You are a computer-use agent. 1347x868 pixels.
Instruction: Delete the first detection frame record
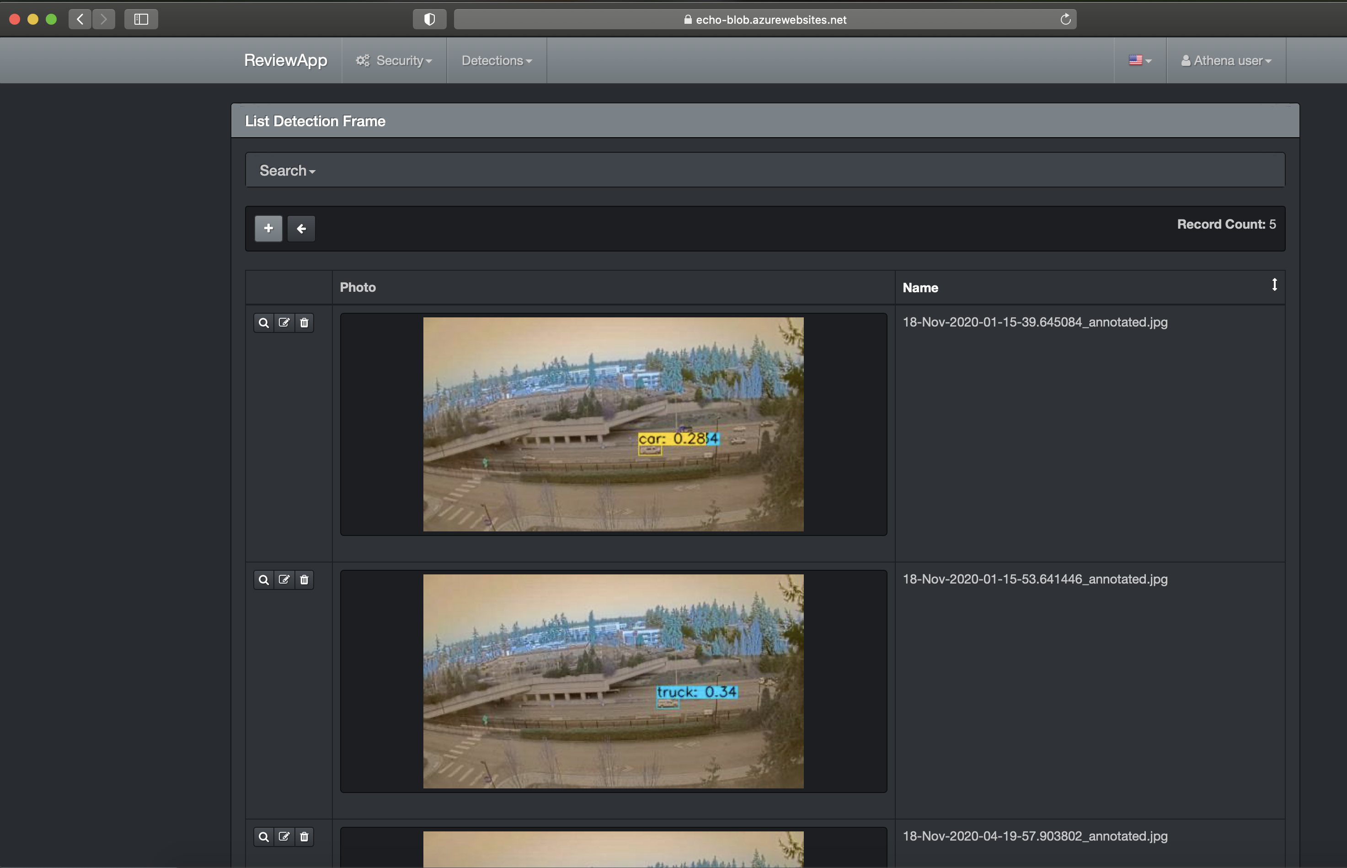[x=304, y=323]
